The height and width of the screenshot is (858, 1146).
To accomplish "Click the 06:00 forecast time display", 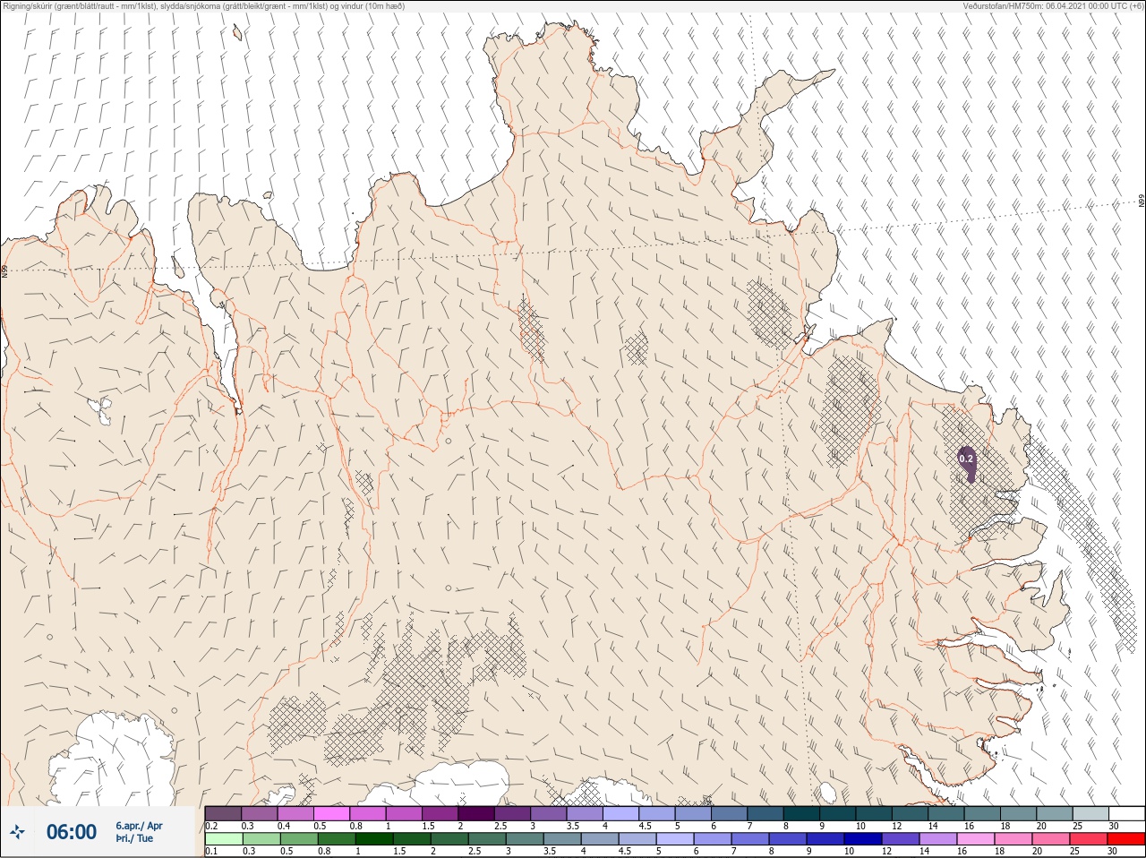I will coord(72,833).
